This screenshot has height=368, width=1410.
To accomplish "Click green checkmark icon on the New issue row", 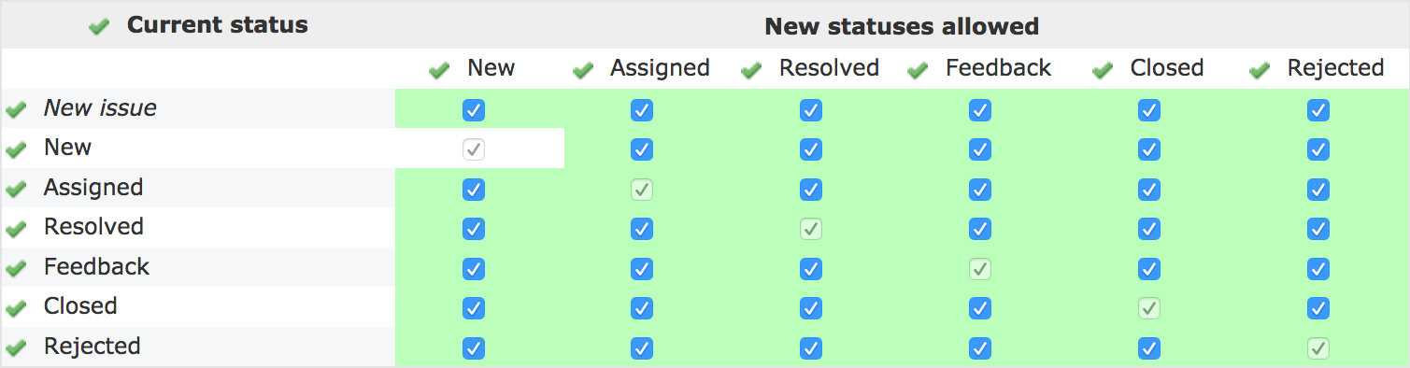I will pos(16,110).
